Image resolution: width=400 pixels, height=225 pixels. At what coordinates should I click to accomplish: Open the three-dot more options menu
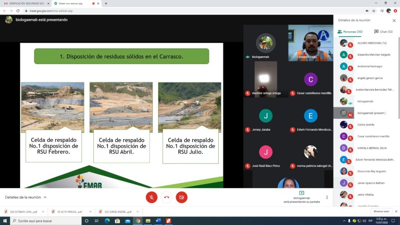pyautogui.click(x=327, y=197)
